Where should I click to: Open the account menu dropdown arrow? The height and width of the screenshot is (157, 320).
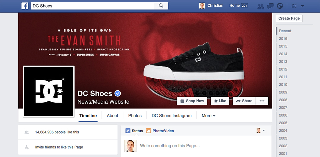pos(302,6)
